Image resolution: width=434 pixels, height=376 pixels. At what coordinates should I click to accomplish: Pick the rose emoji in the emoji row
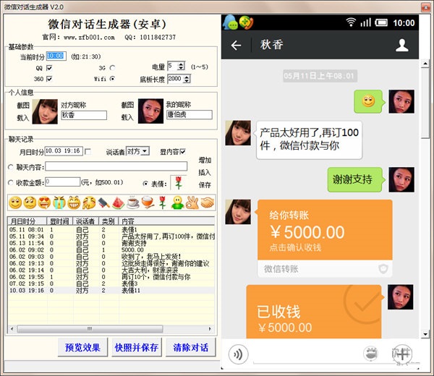(x=163, y=202)
